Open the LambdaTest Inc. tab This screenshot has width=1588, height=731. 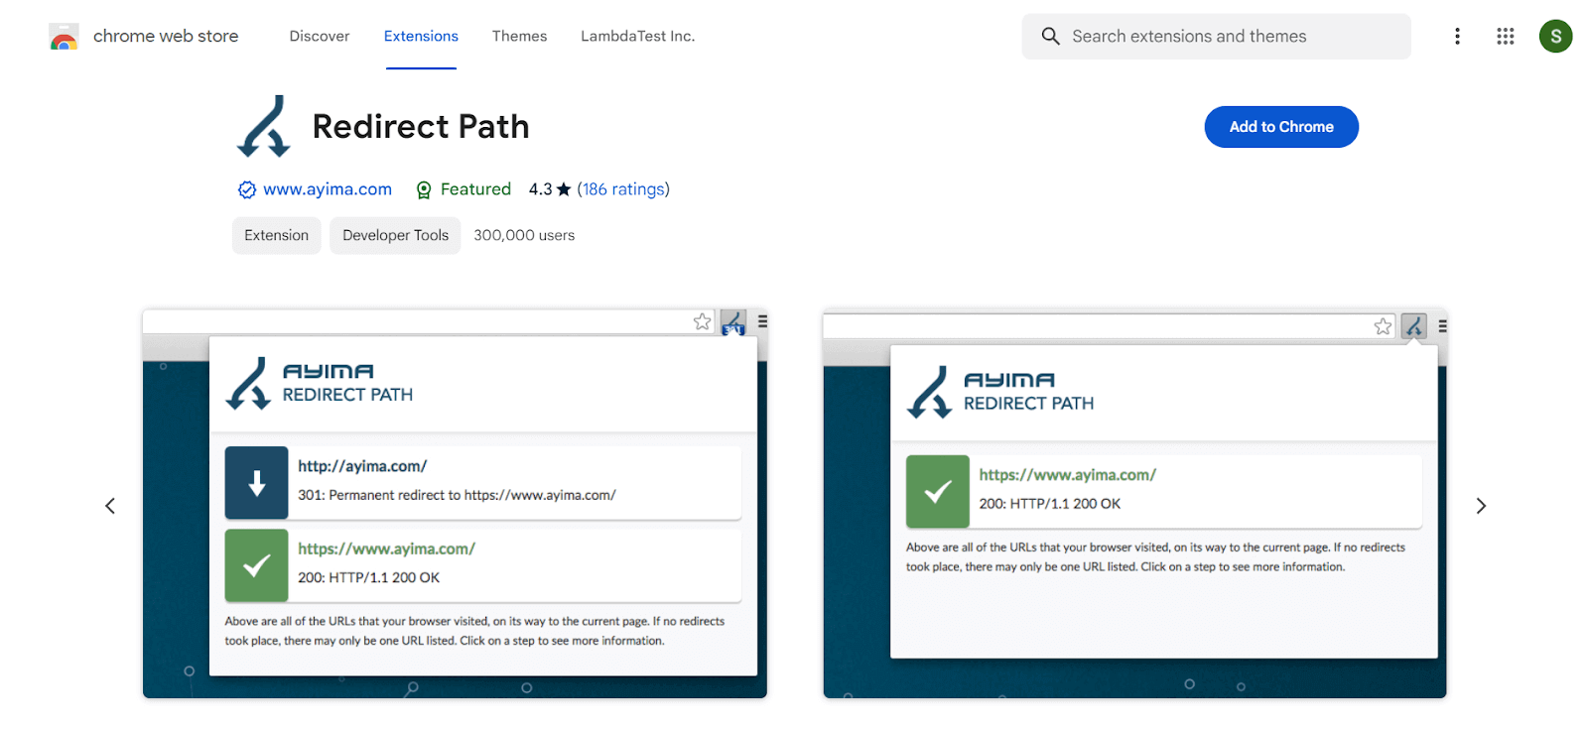[x=637, y=37]
